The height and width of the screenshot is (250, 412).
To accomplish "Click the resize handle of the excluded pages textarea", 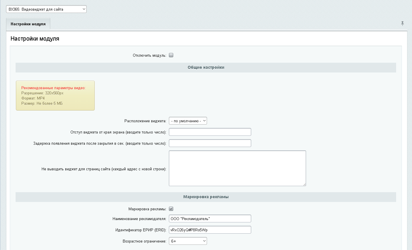I will (x=304, y=184).
